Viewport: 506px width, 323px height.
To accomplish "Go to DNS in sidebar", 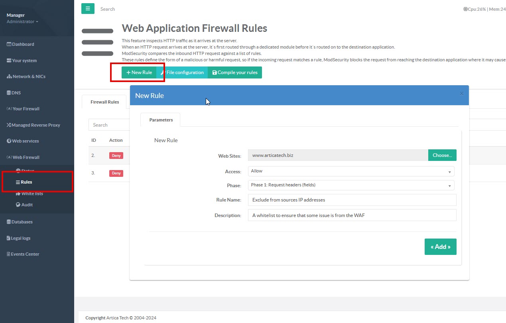I will (16, 93).
